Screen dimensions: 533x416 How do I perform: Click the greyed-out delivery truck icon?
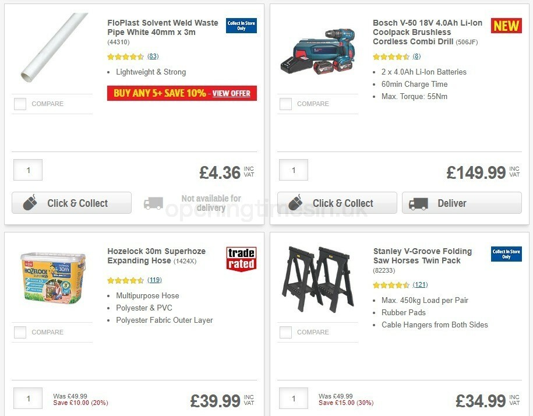(153, 203)
